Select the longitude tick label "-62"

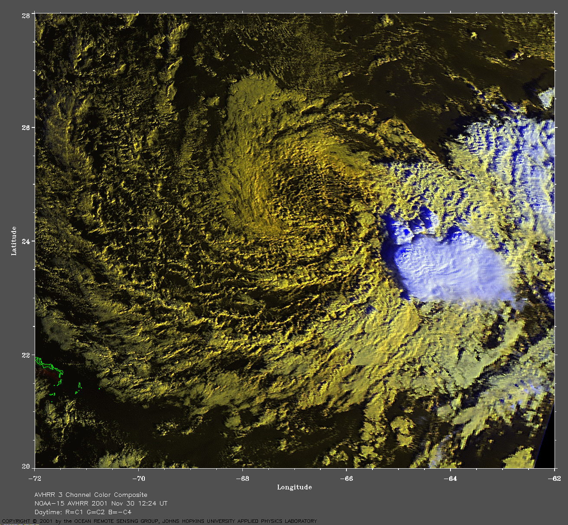(555, 479)
